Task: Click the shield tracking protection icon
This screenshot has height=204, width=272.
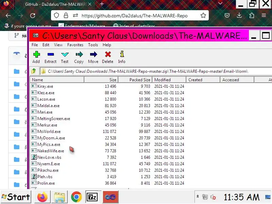Action: coord(56,16)
